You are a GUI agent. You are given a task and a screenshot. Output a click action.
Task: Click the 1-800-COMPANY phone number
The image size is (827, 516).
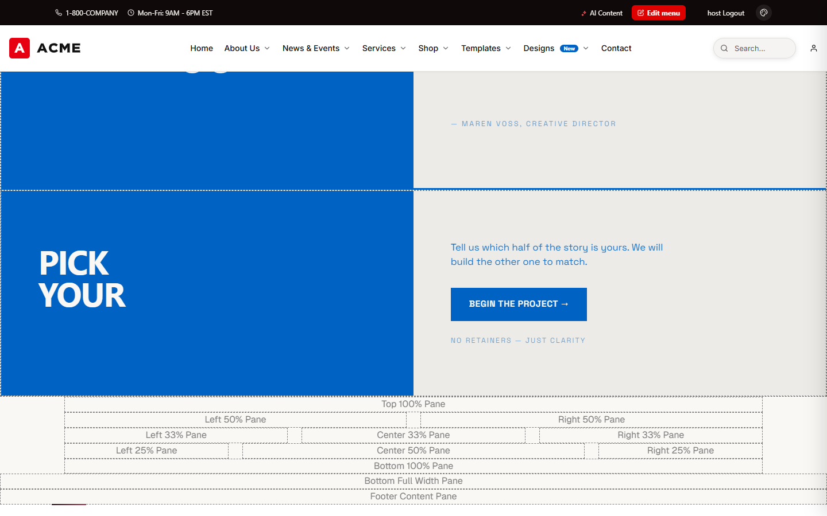tap(92, 13)
